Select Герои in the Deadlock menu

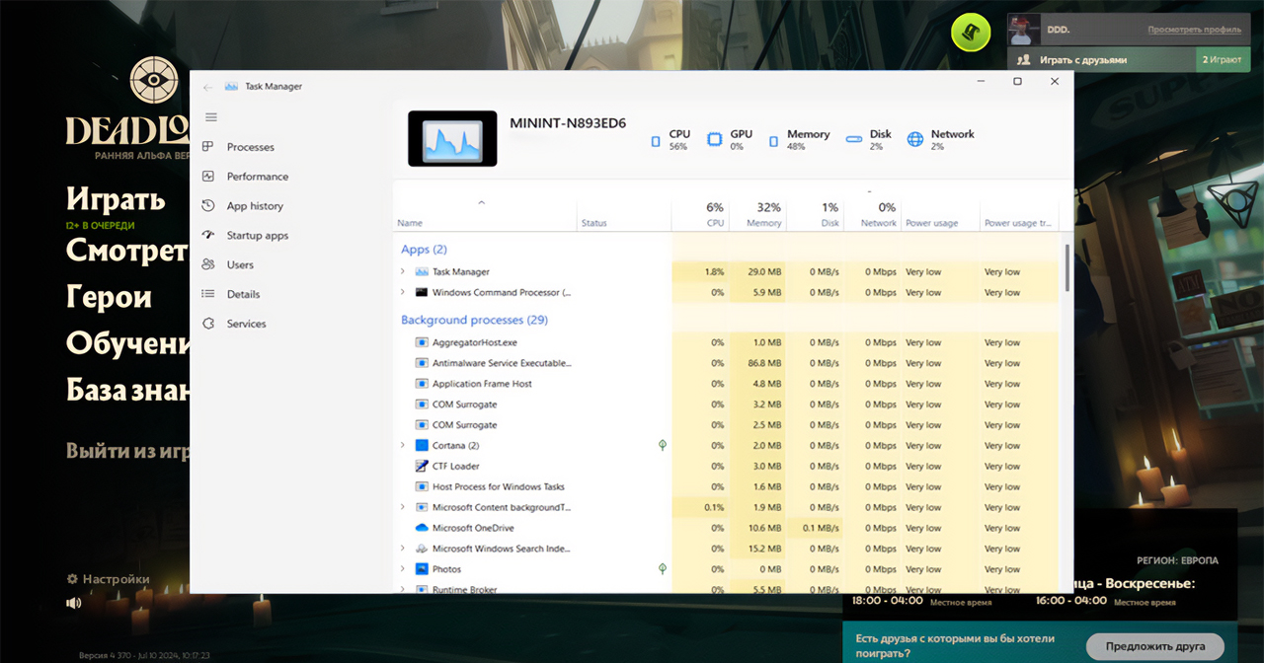click(x=109, y=296)
